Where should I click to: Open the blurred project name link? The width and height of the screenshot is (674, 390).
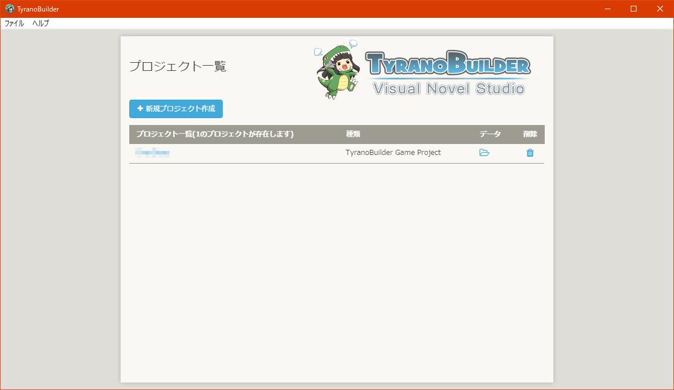152,152
